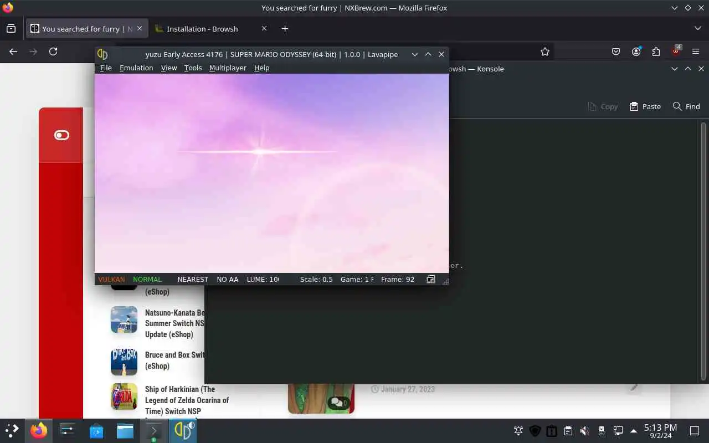Open the Help menu in yuzu
This screenshot has height=443, width=709.
pyautogui.click(x=261, y=68)
